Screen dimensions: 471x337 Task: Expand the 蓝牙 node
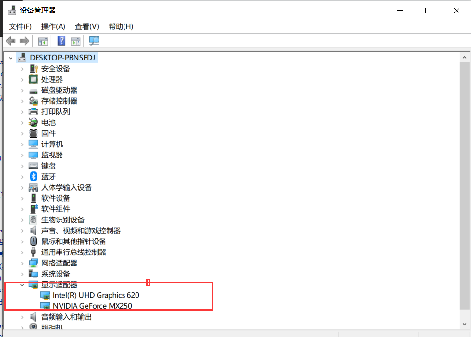pos(22,177)
